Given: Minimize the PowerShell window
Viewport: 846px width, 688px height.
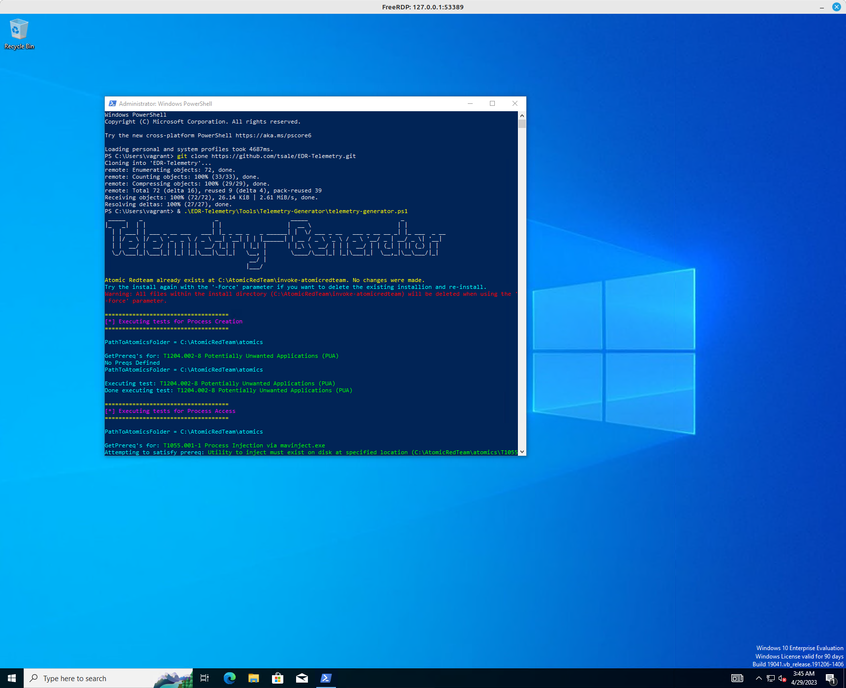Looking at the screenshot, I should tap(470, 104).
